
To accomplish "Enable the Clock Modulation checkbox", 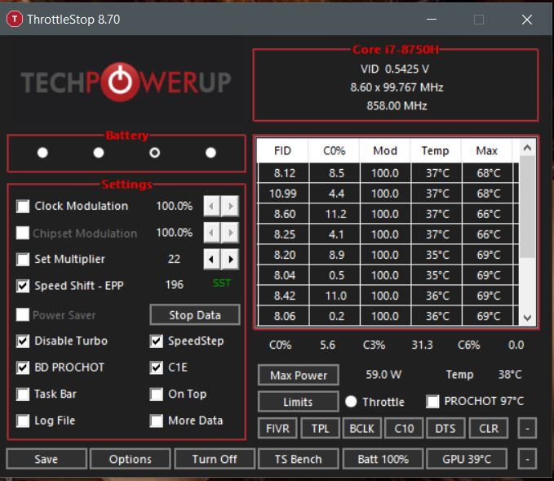I will pyautogui.click(x=23, y=206).
